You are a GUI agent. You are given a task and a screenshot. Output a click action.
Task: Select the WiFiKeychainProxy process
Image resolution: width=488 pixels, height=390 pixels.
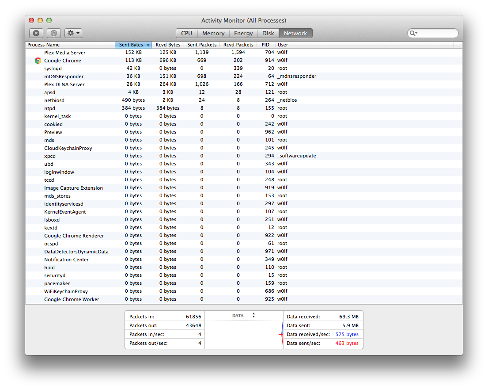[244, 291]
